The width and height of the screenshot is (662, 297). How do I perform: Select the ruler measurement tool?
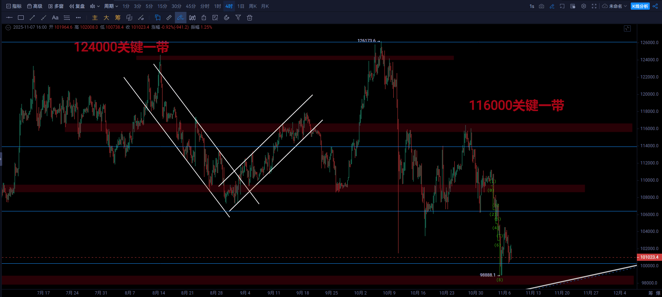pyautogui.click(x=169, y=18)
